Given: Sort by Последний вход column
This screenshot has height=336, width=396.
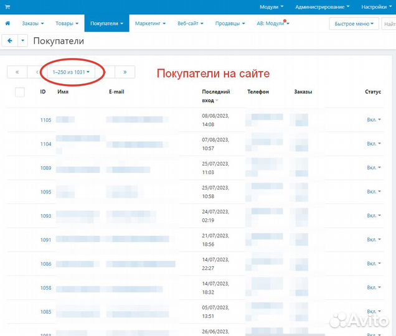Looking at the screenshot, I should (x=216, y=96).
